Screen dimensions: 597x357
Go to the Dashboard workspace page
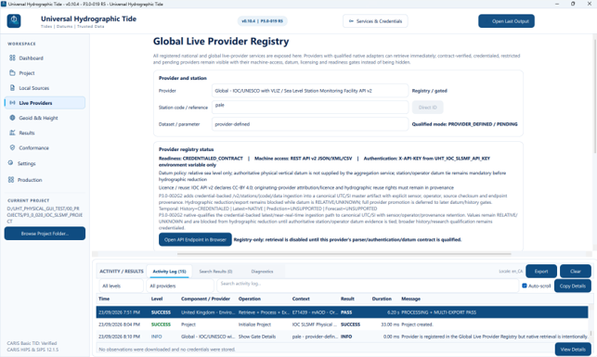coord(45,57)
